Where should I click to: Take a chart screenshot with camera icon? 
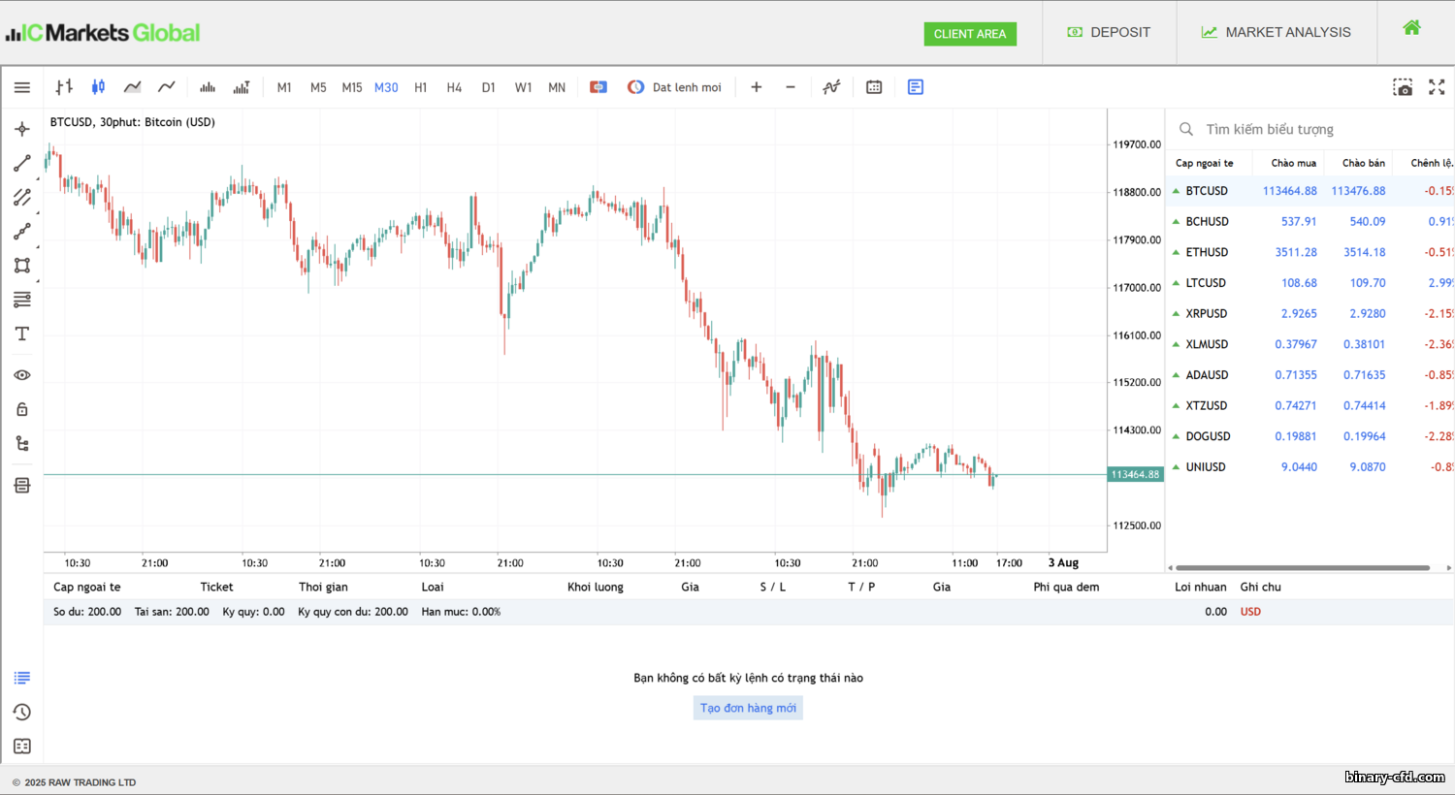coord(1403,87)
